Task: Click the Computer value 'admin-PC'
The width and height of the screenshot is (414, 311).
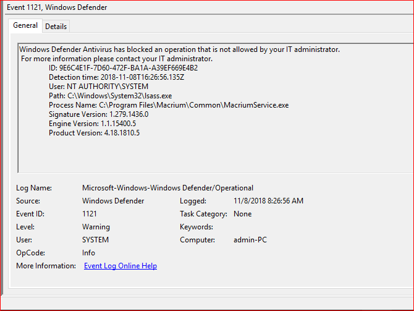Action: pos(250,240)
